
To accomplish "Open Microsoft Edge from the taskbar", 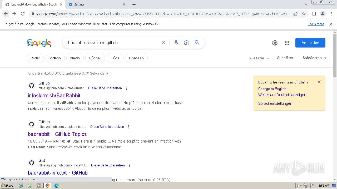I will [x=57, y=186].
